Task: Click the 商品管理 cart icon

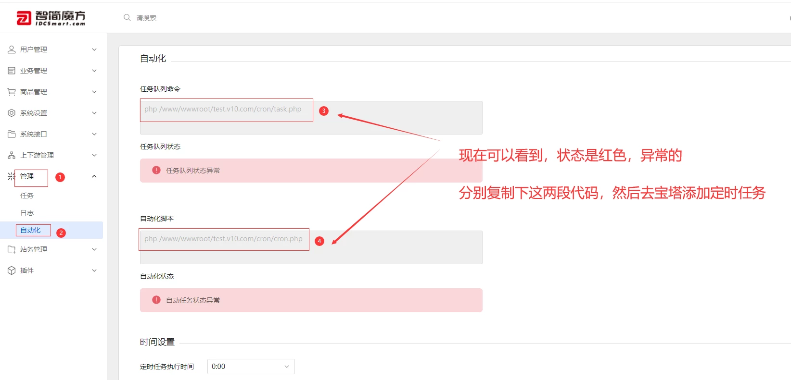Action: (x=12, y=92)
